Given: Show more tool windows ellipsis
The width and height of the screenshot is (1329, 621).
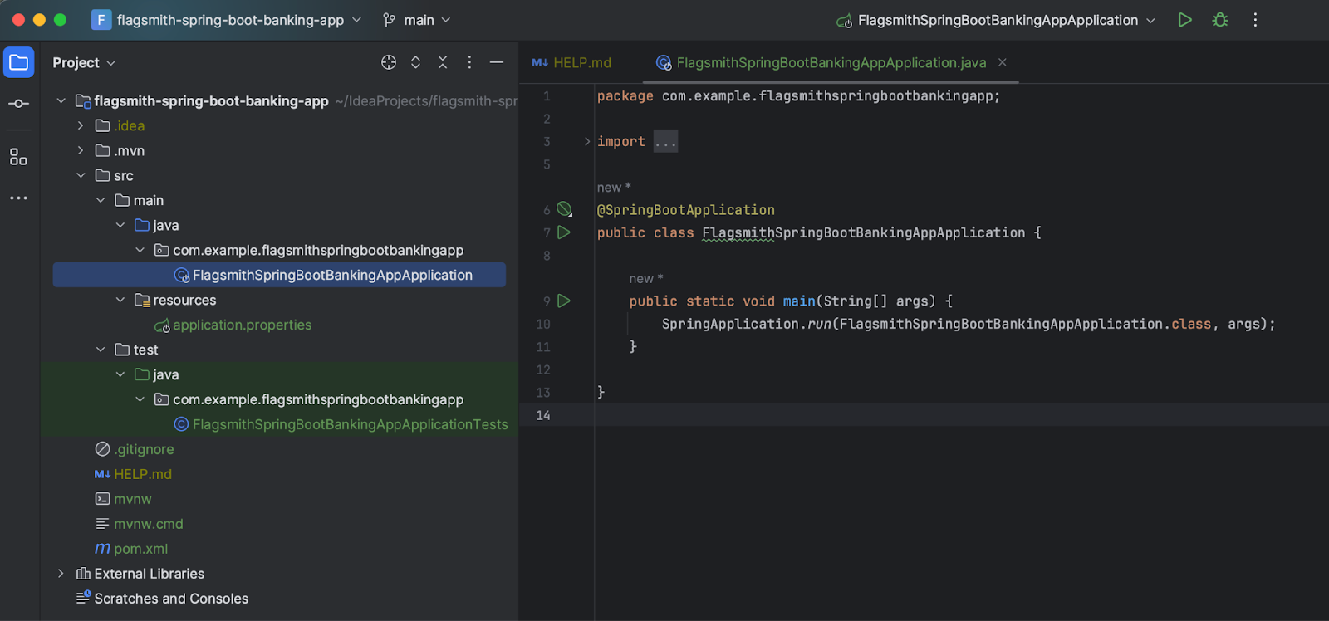Looking at the screenshot, I should tap(18, 198).
